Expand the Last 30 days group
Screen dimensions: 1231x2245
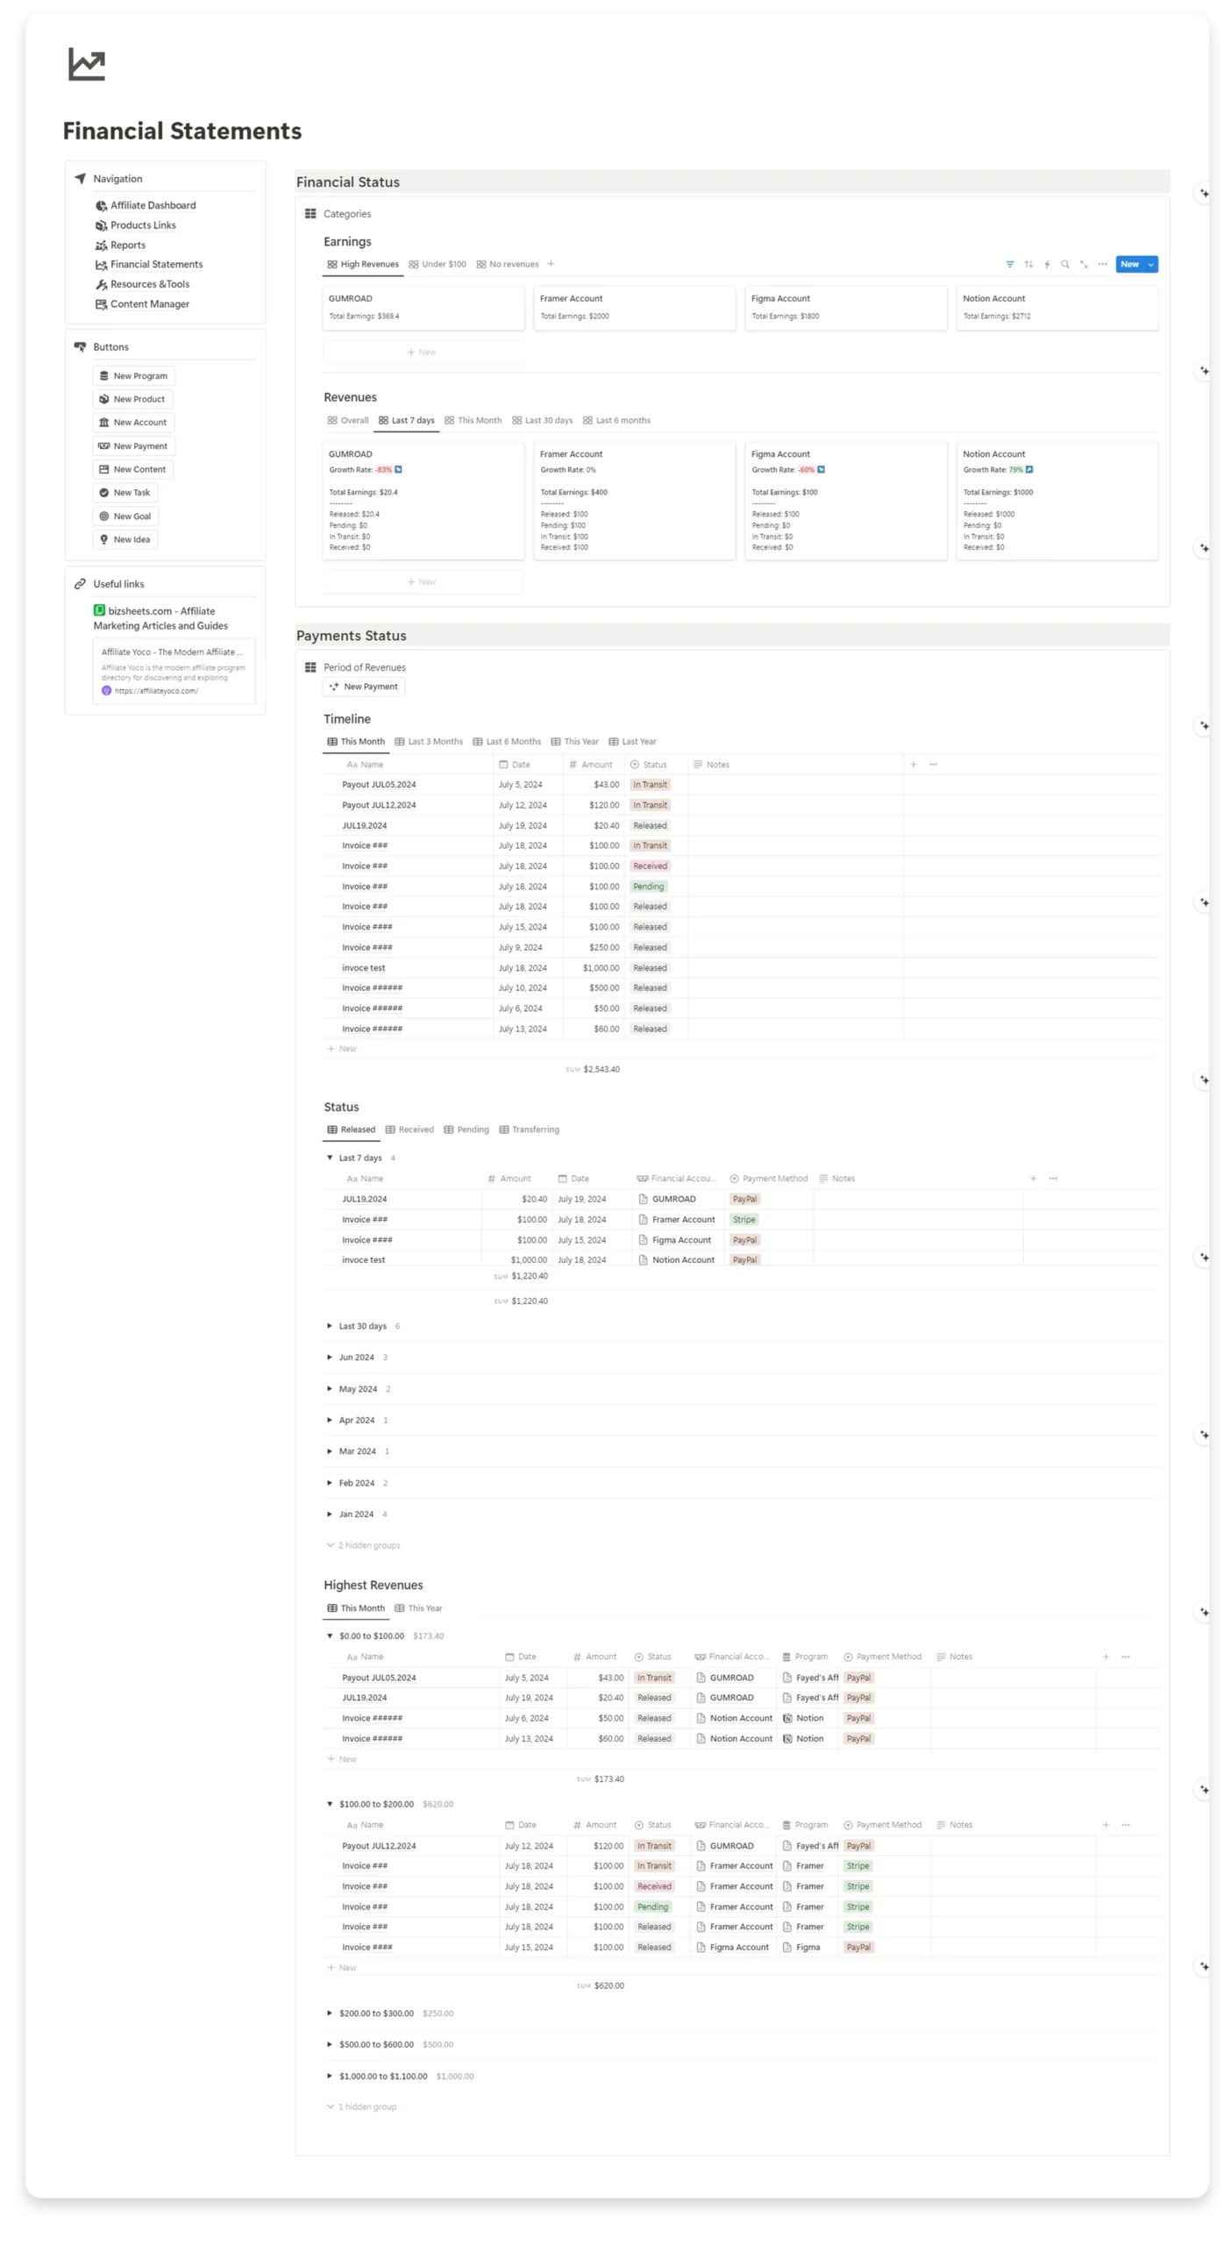click(x=330, y=1325)
